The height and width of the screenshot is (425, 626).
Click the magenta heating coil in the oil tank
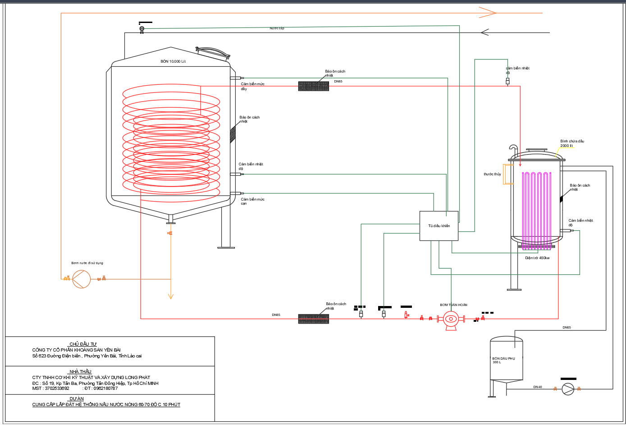click(536, 207)
